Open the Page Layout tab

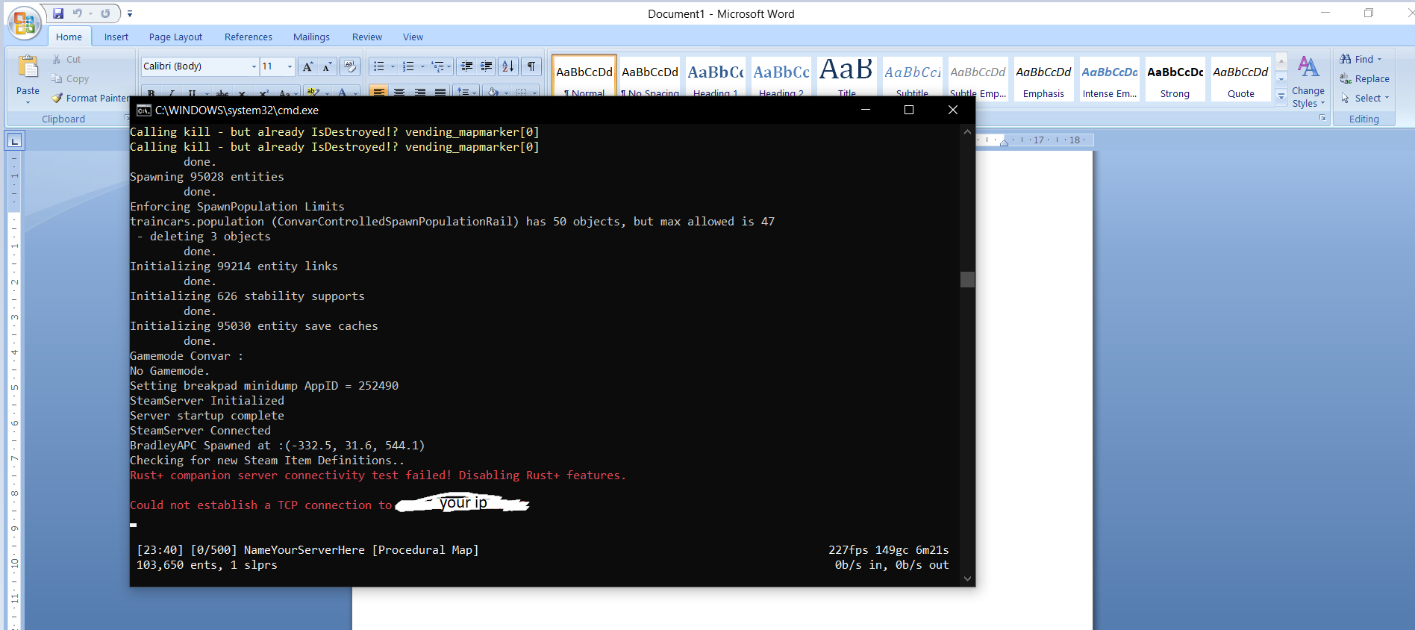click(x=175, y=37)
